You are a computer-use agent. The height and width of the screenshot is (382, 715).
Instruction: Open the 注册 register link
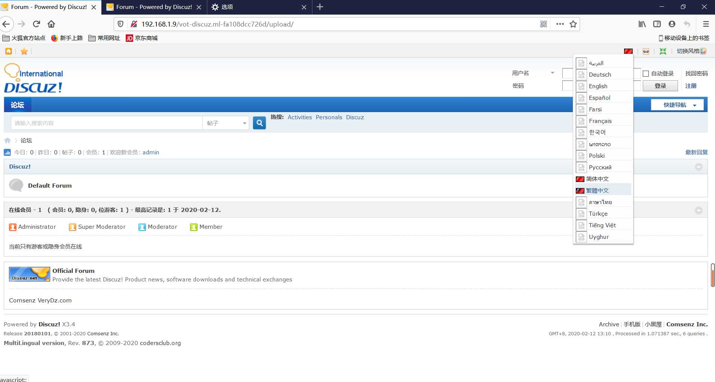tap(691, 86)
